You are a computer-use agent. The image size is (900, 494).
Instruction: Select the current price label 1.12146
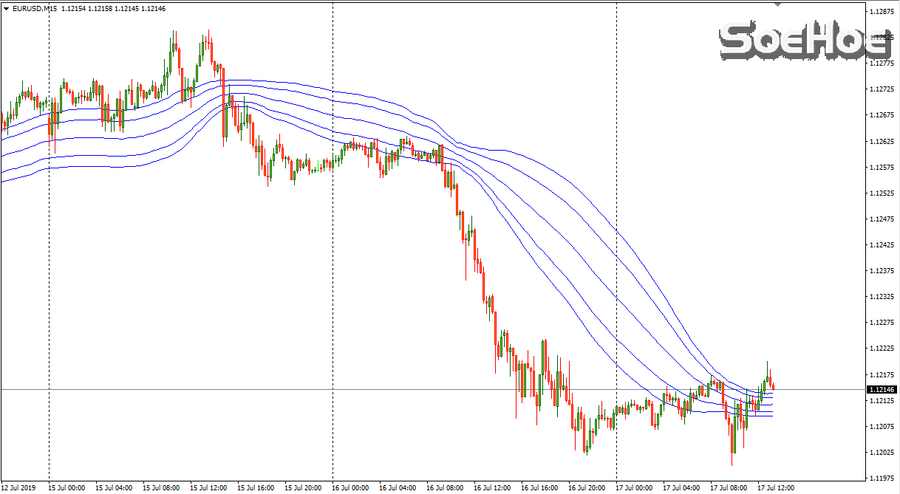tap(882, 390)
